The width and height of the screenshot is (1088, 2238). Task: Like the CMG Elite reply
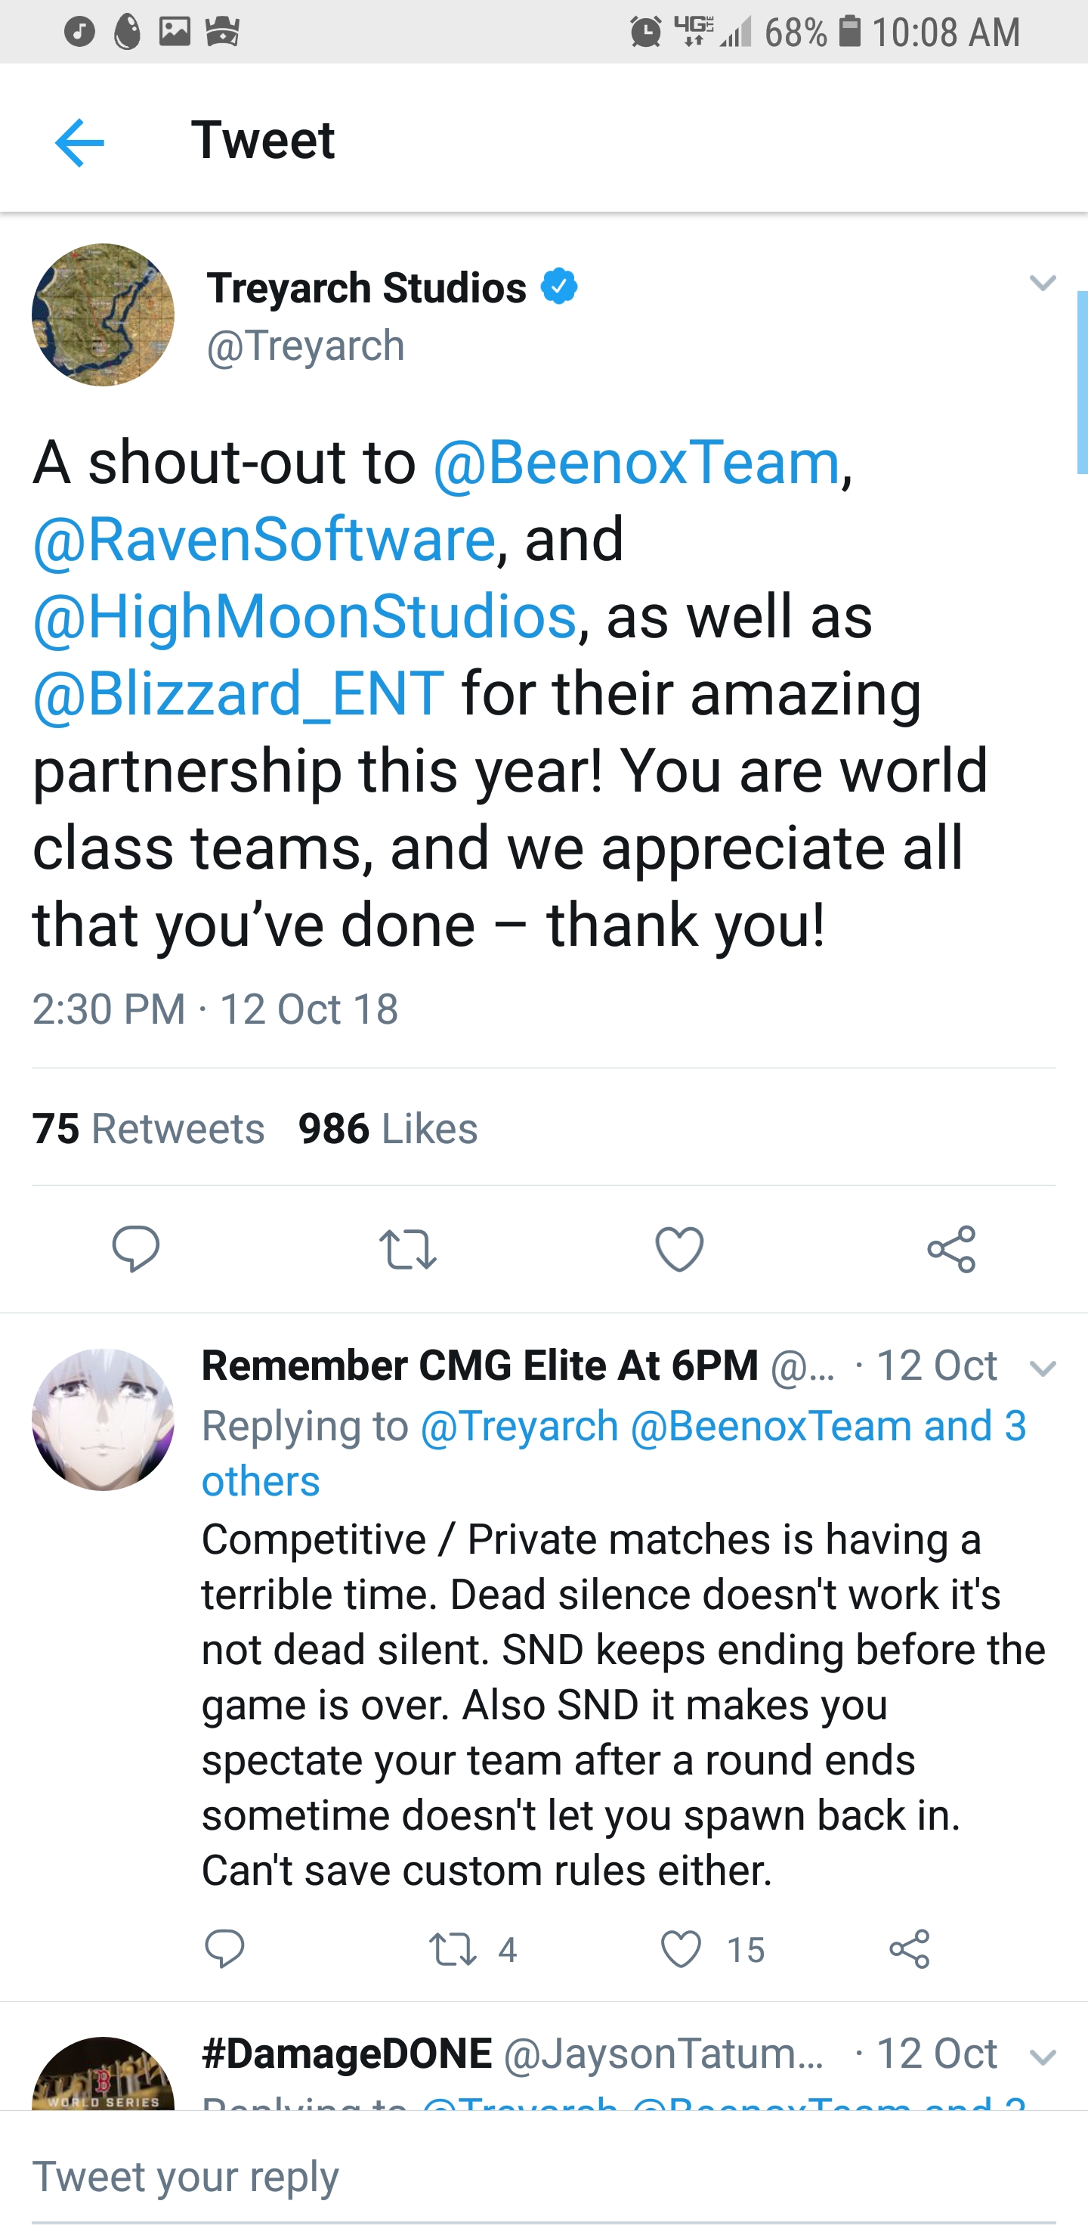[x=681, y=1948]
